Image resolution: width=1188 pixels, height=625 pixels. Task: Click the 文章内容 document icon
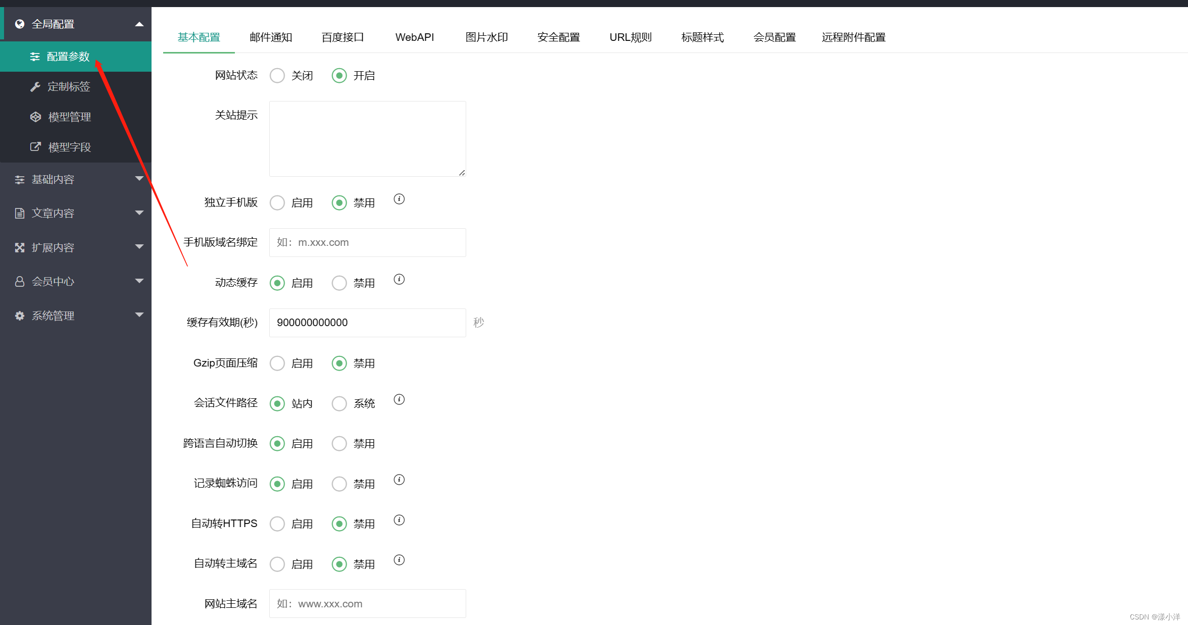click(19, 213)
